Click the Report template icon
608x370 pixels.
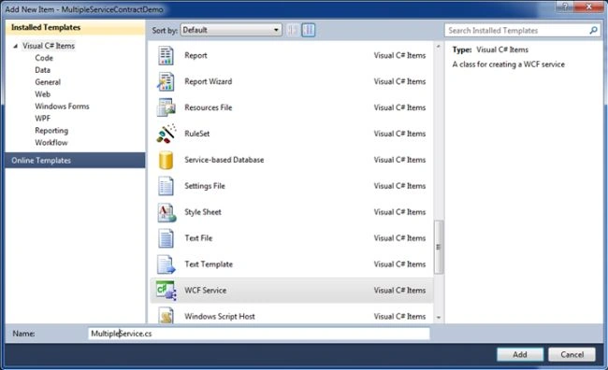(x=166, y=55)
